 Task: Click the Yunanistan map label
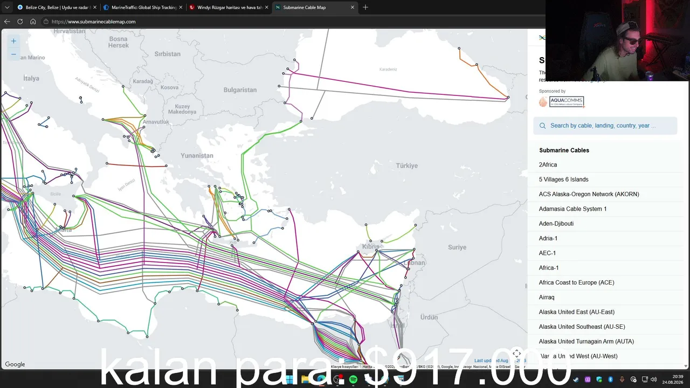[x=197, y=156]
